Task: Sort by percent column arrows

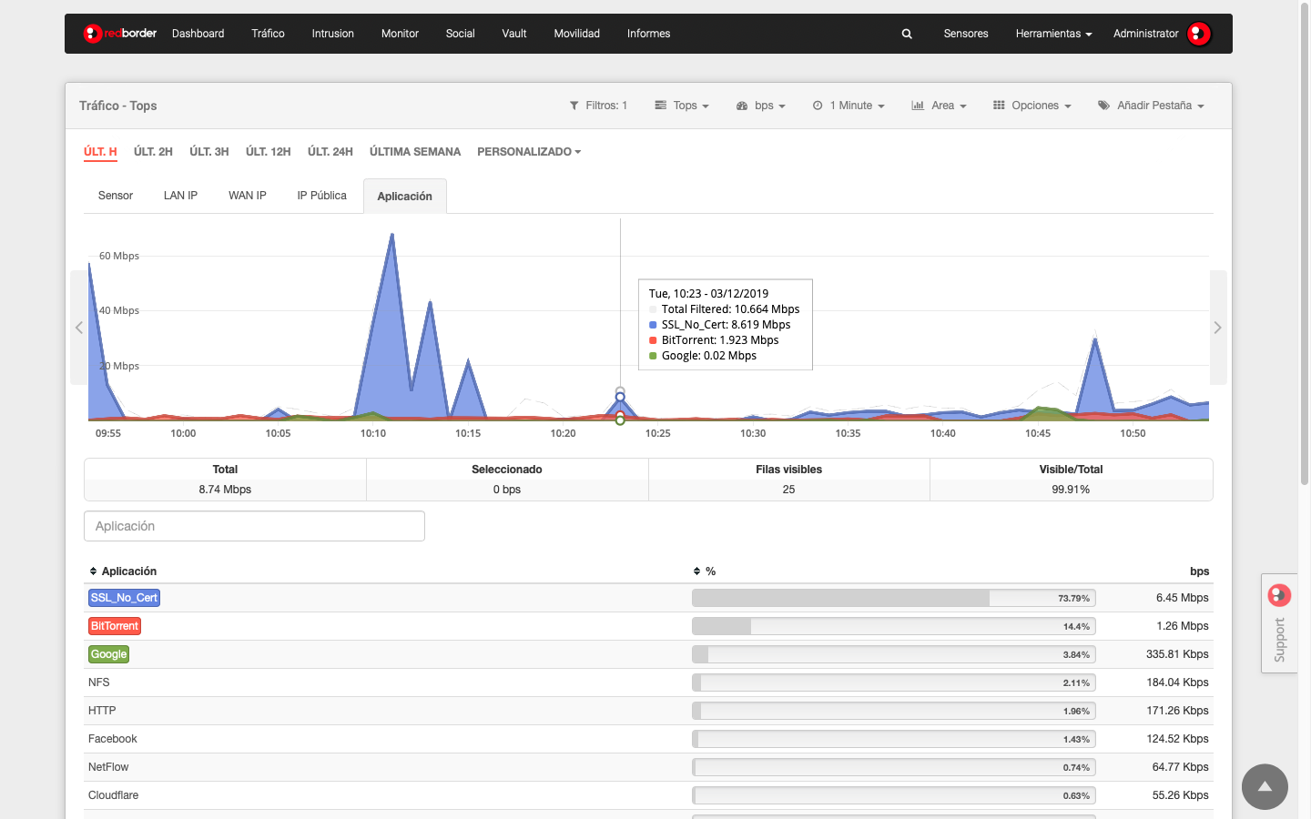Action: coord(696,571)
